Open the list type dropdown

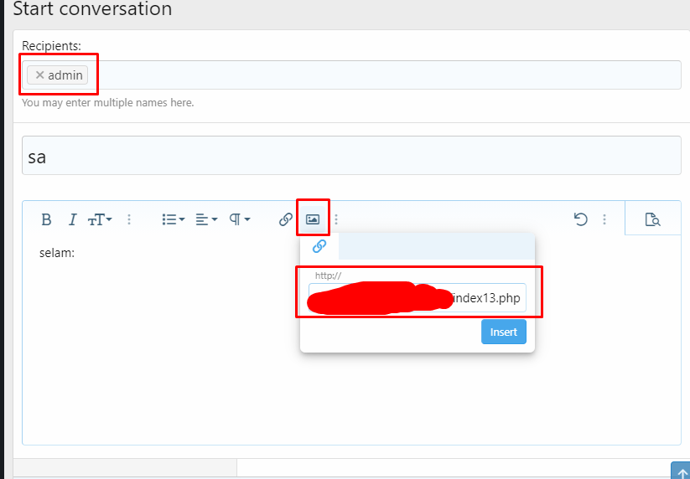tap(174, 219)
